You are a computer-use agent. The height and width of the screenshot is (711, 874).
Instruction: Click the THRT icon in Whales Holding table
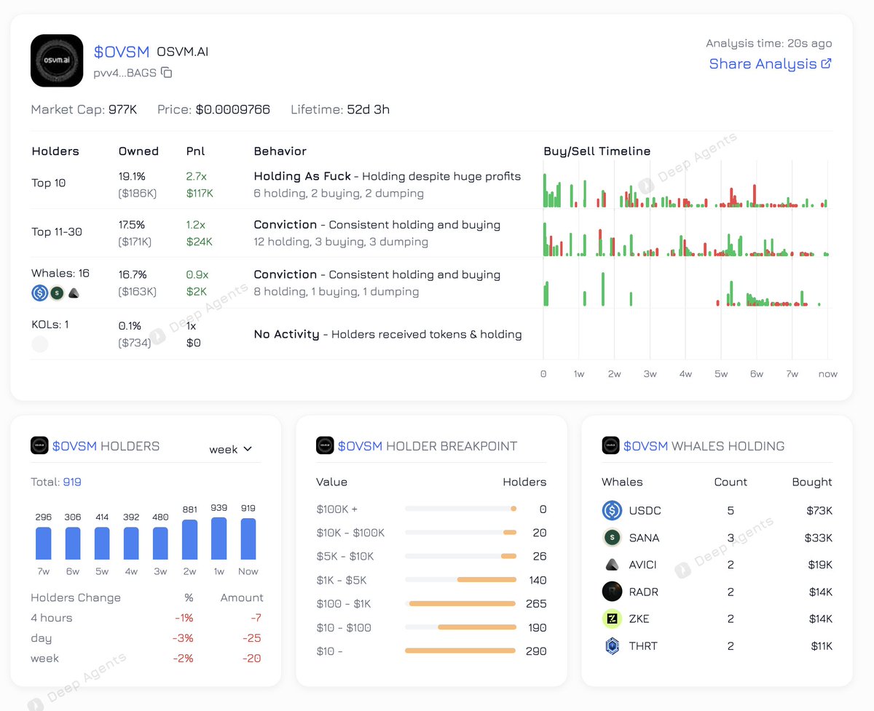click(612, 646)
